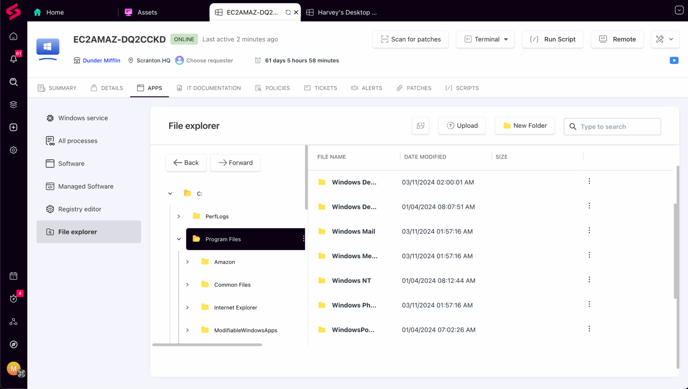Screen dimensions: 688x389
Task: Focus the Type to search field
Action: 617,127
